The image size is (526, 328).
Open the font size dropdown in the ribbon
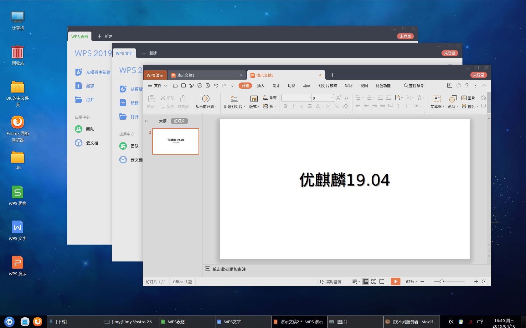[322, 98]
